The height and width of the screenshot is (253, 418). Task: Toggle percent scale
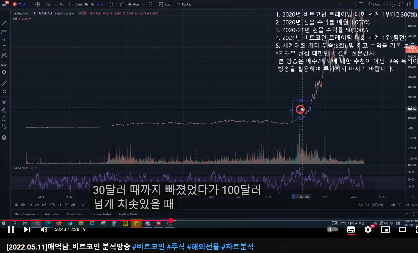tap(400, 205)
